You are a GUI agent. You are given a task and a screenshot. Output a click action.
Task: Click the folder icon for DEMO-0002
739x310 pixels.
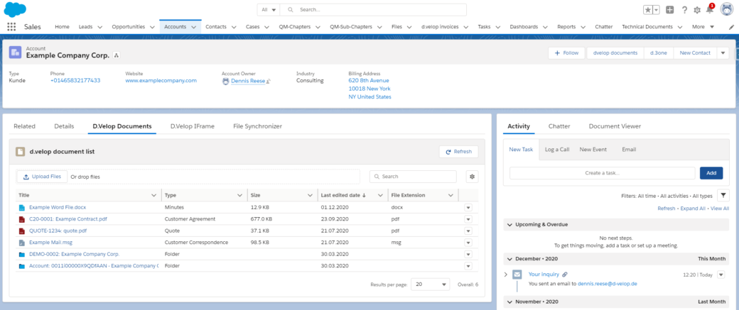[21, 254]
